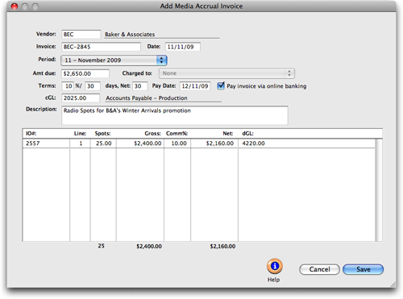403x299 pixels.
Task: Click the dGL column header
Action: (247, 134)
